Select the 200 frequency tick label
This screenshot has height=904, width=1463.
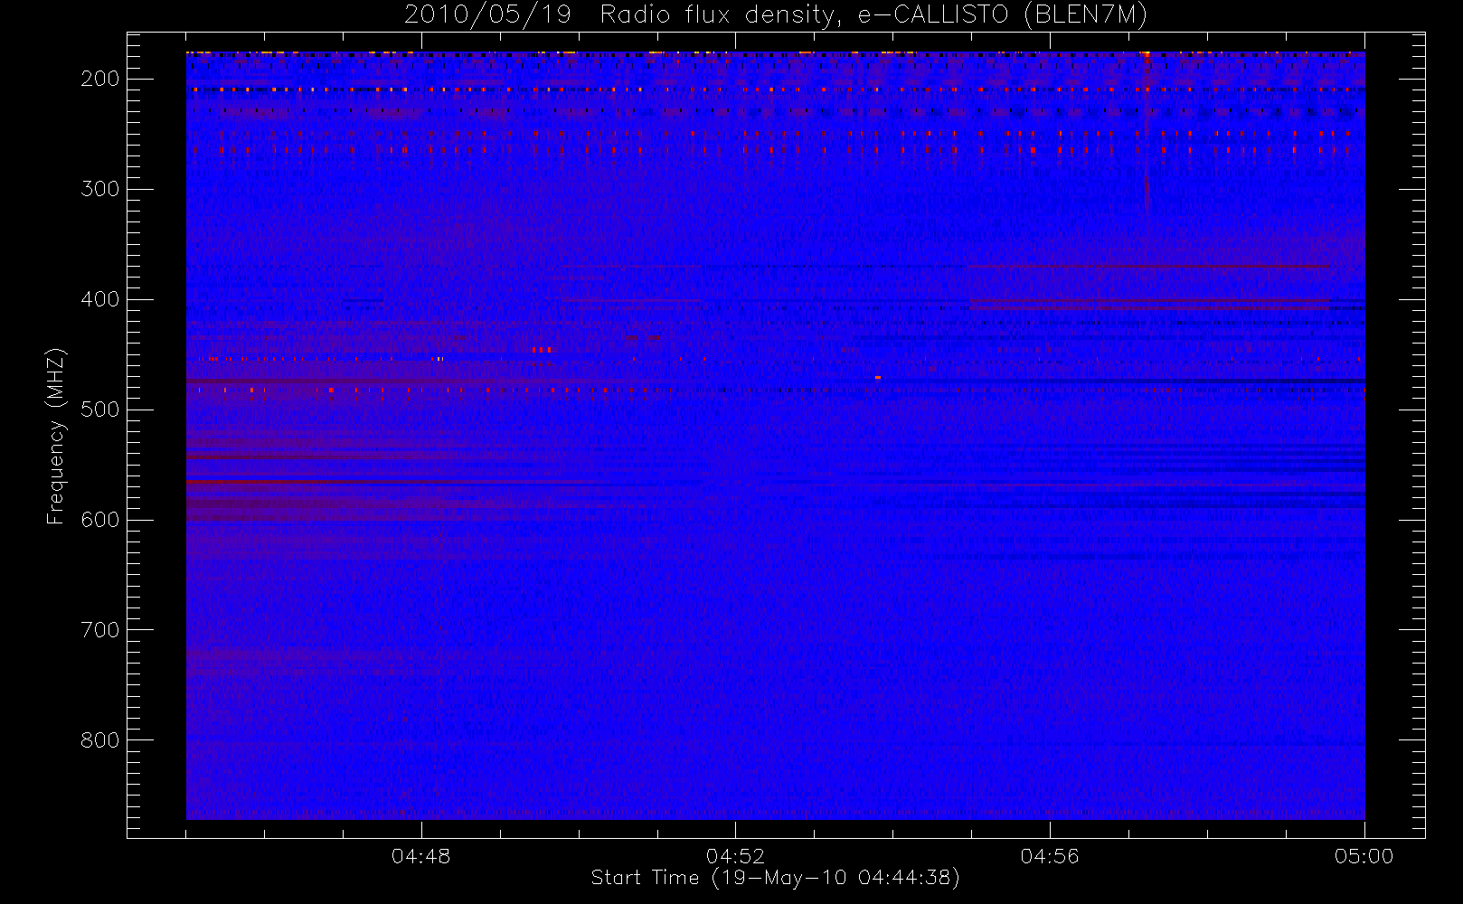pyautogui.click(x=99, y=80)
